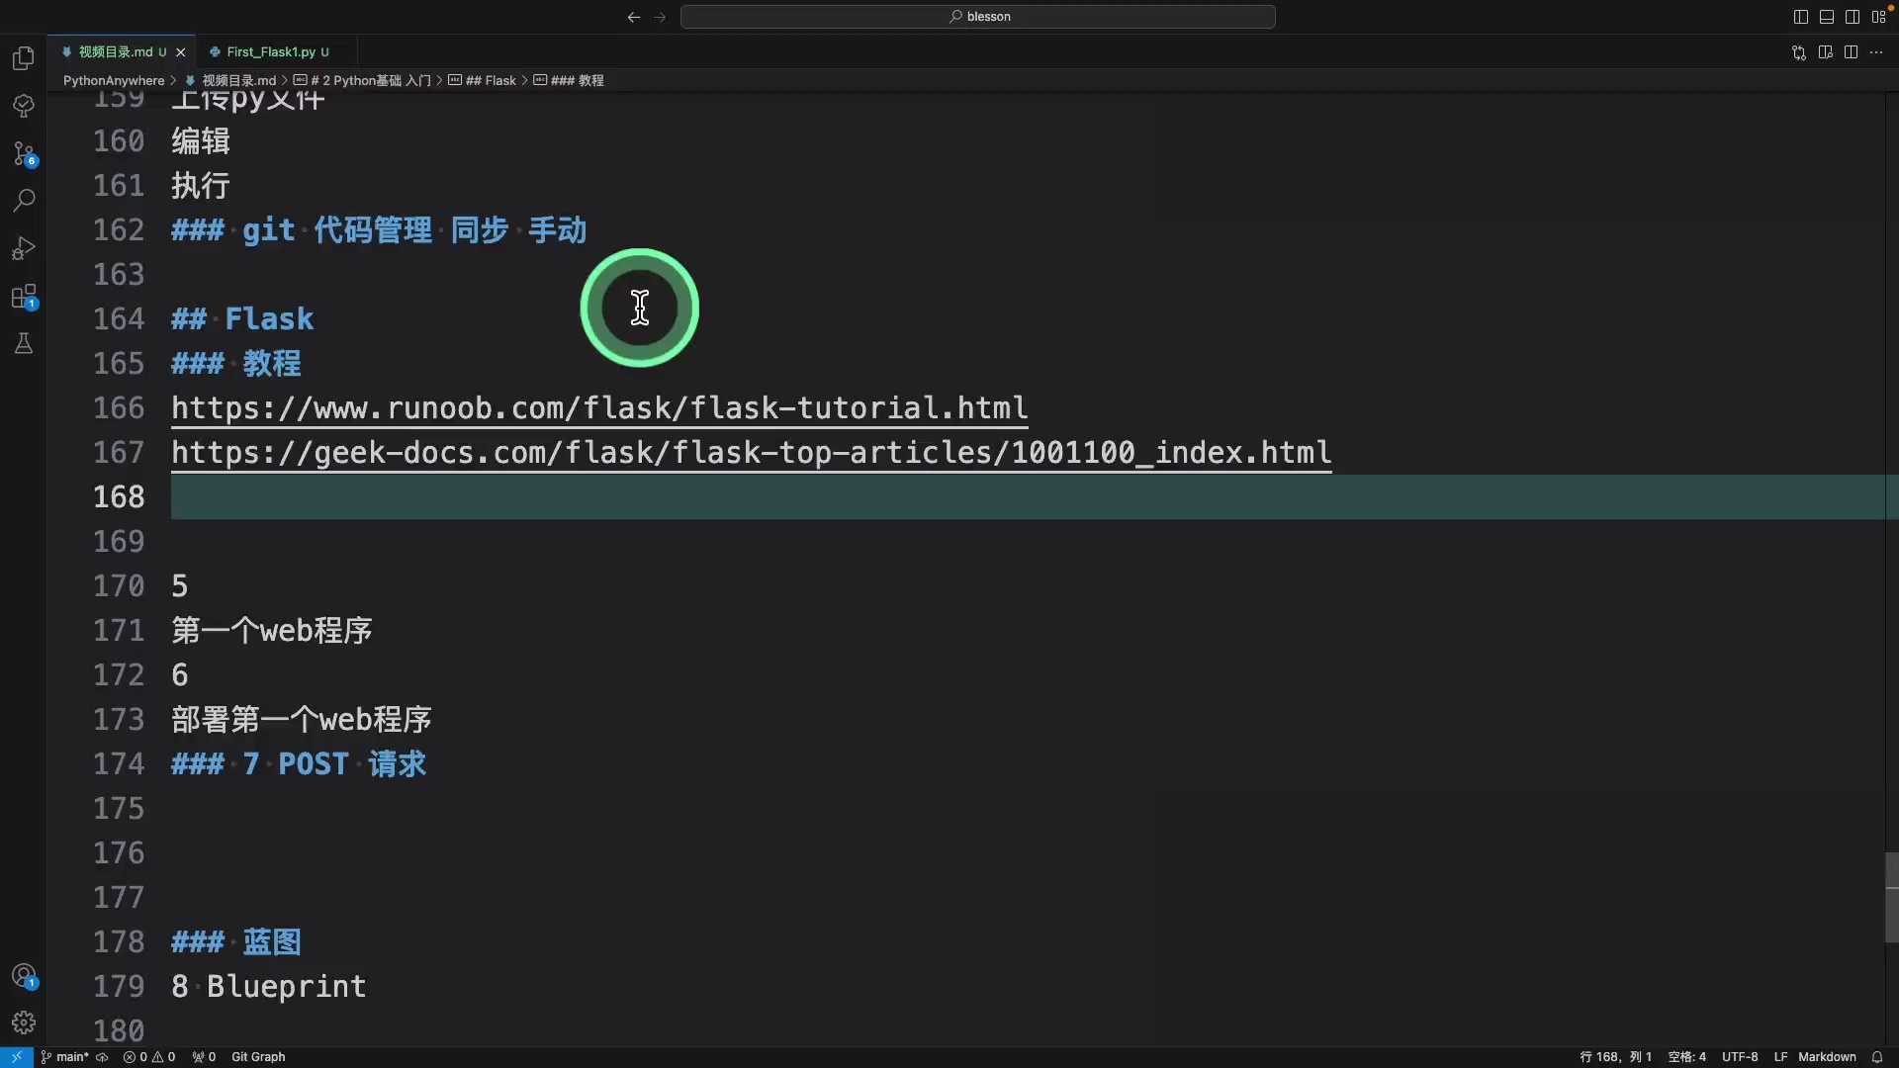
Task: Close the 视频目录.md tab
Action: pos(180,52)
